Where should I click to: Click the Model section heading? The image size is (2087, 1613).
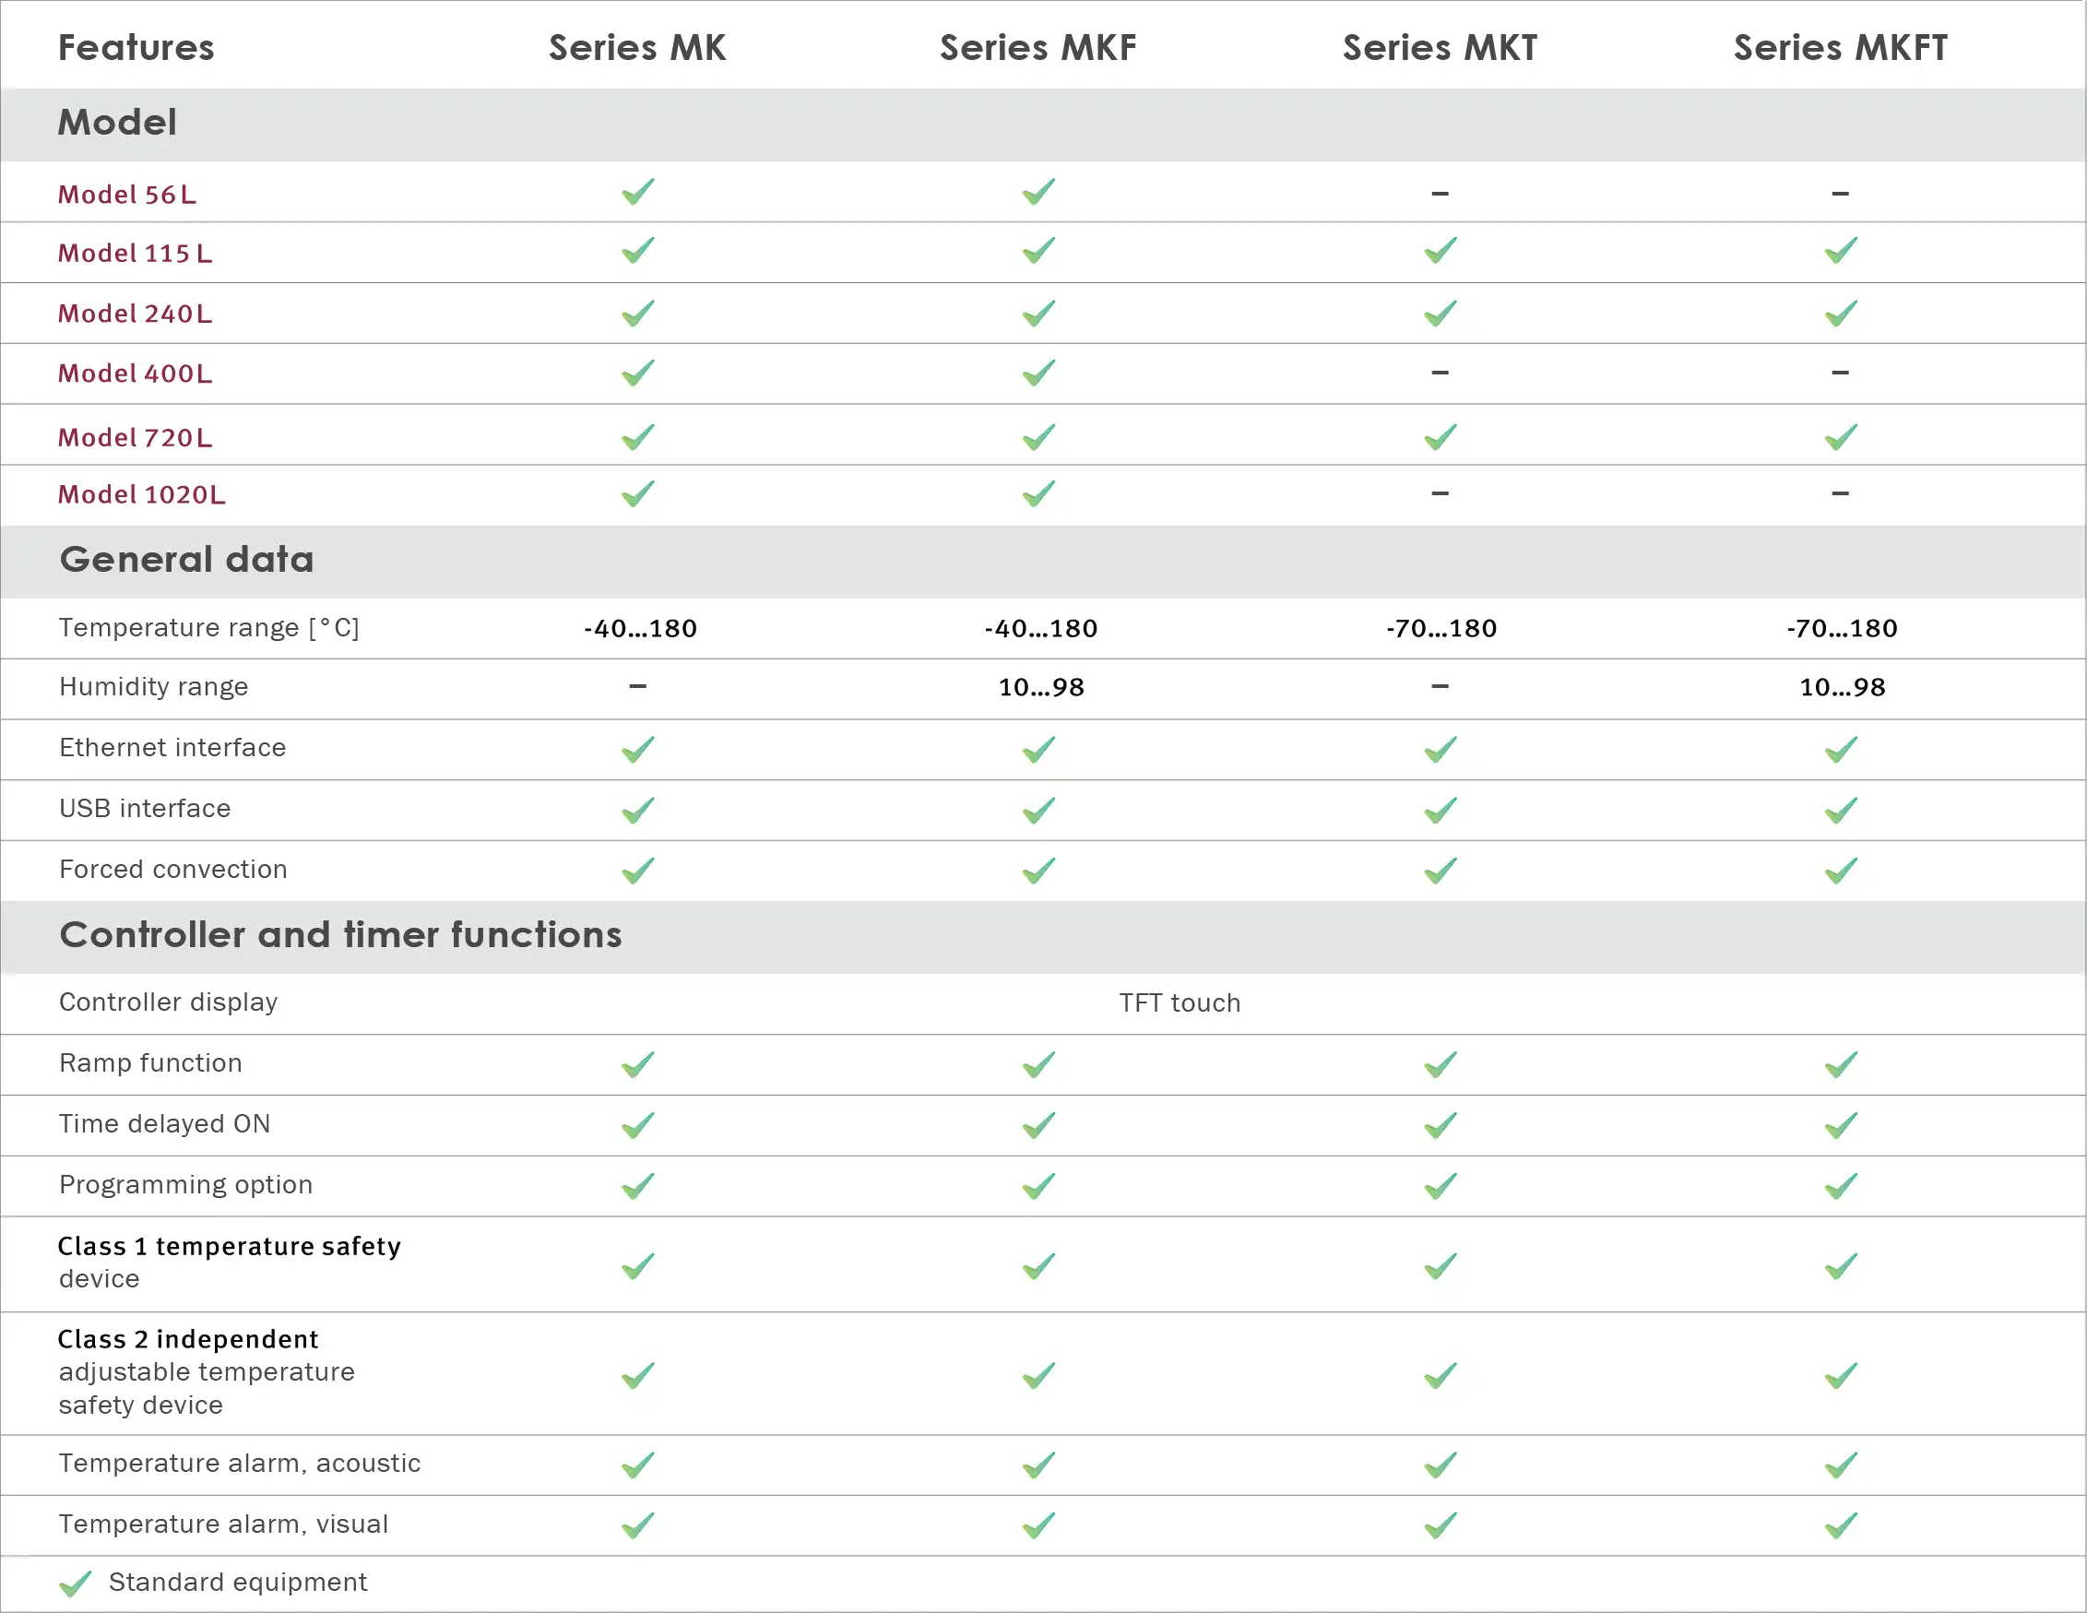(x=117, y=123)
